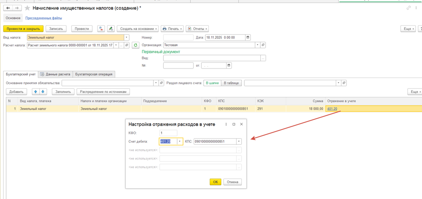Click the "Провести и закрыть" button

[x=23, y=29]
